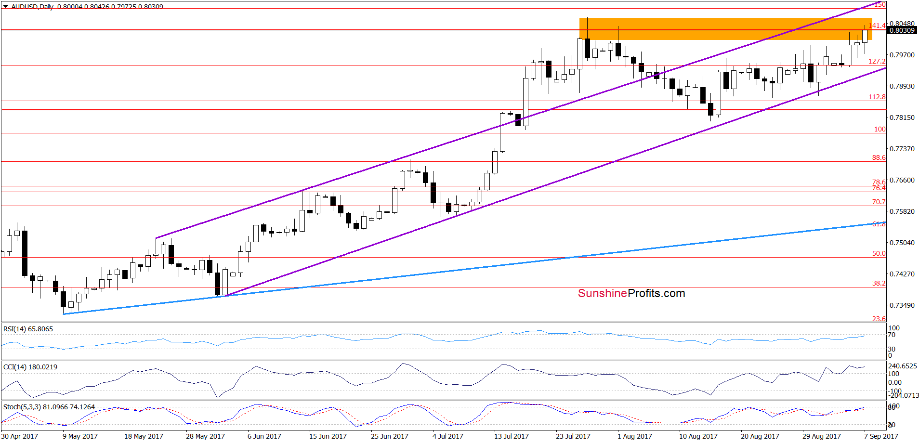Click the triangle beside AUDUSD,Daily title

[5, 6]
